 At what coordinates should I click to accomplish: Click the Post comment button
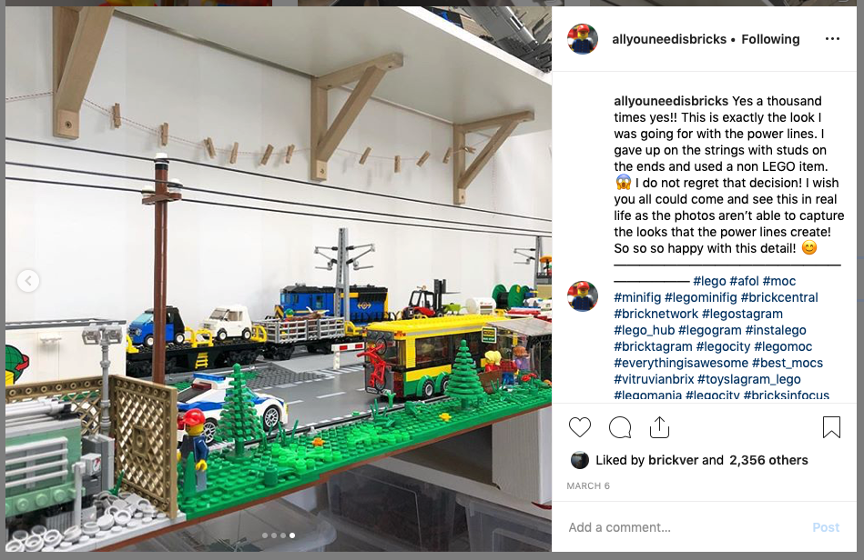click(826, 527)
